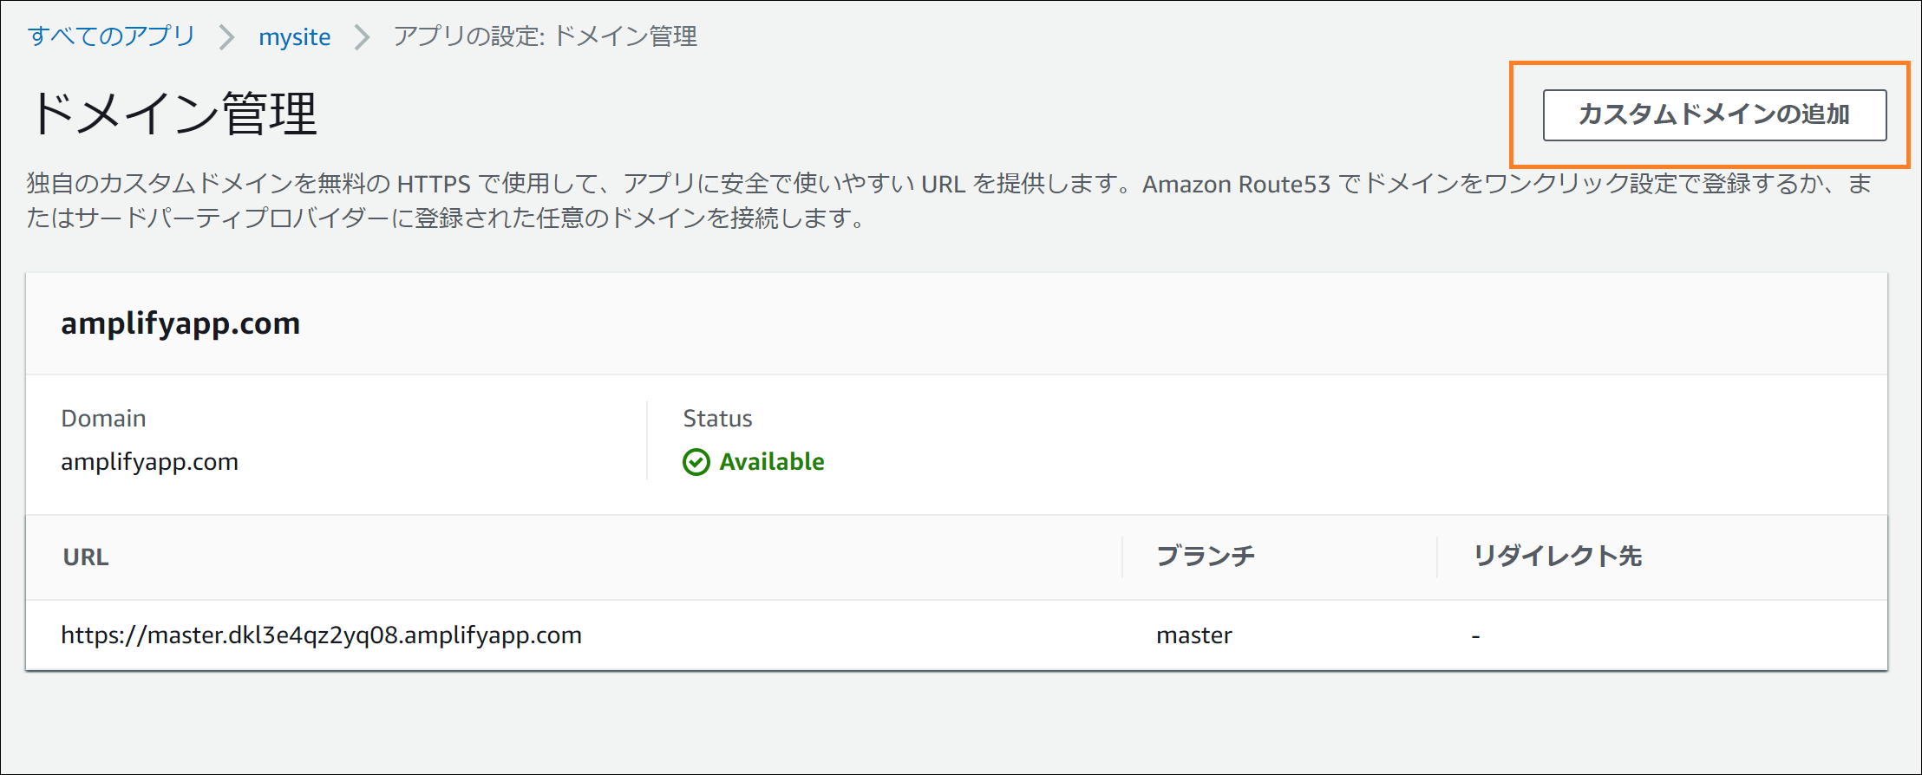
Task: Click the Available status text
Action: click(772, 462)
